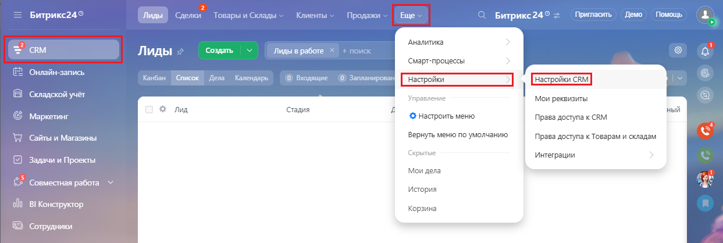Expand Совместная работа sidebar section
The height and width of the screenshot is (243, 723).
tap(111, 182)
